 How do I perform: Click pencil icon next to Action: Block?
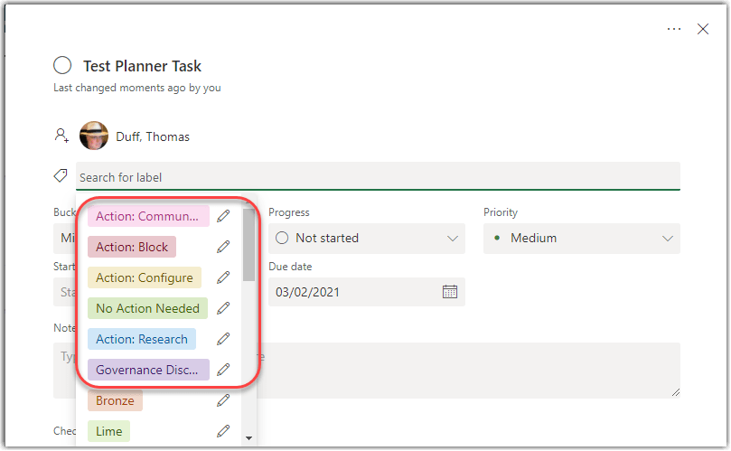pos(223,247)
